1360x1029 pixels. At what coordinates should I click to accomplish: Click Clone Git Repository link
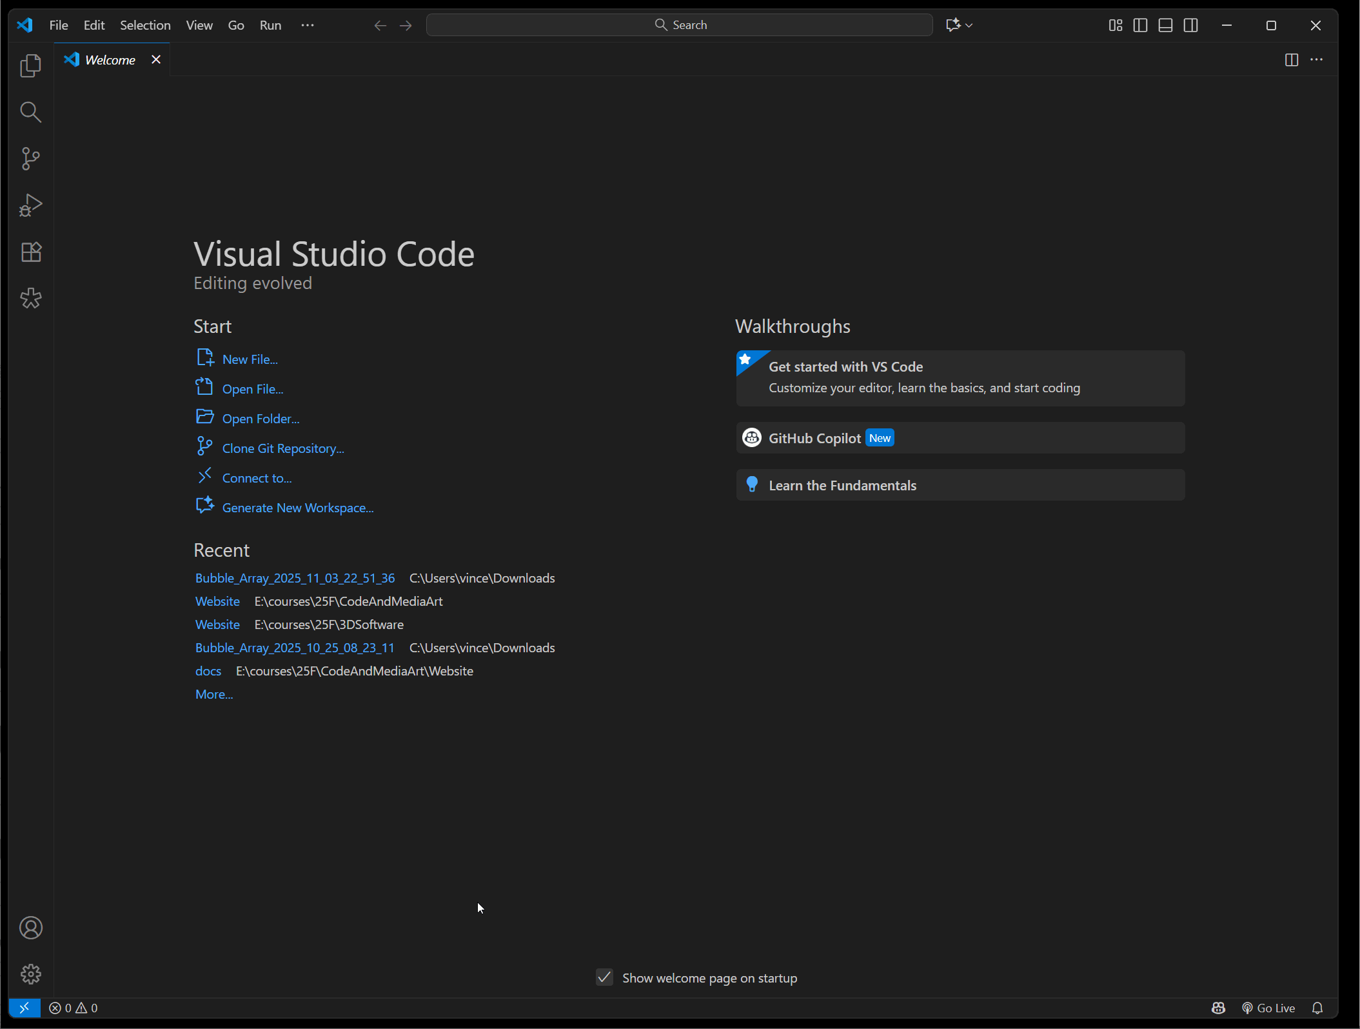282,448
